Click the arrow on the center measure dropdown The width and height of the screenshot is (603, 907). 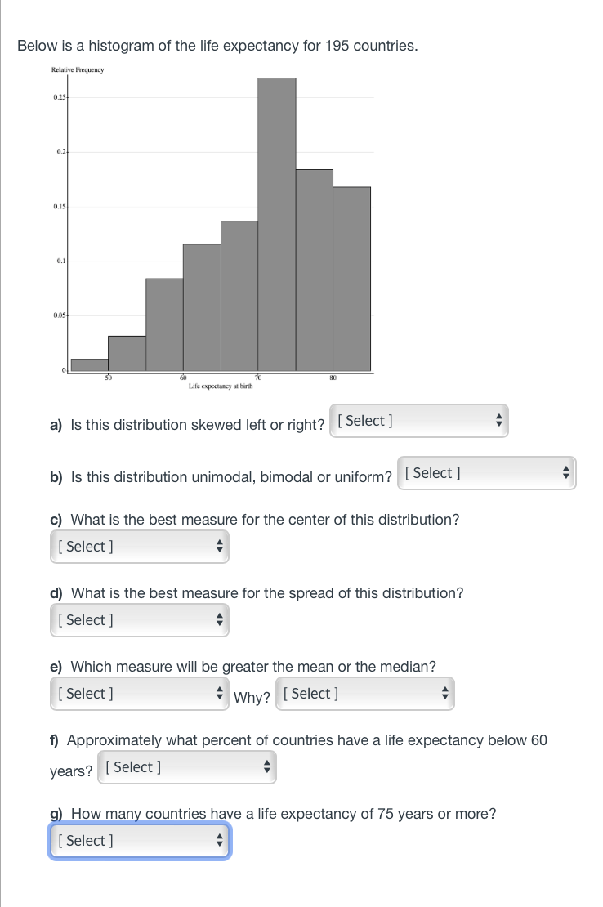coord(219,546)
